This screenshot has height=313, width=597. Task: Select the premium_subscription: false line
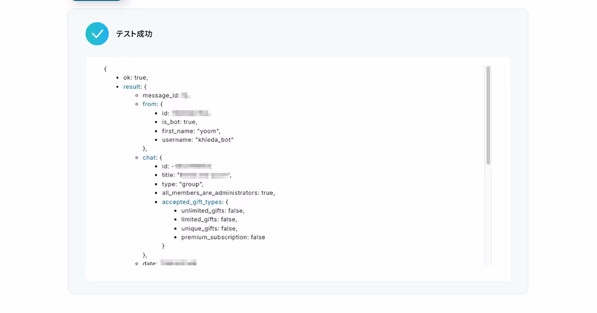pyautogui.click(x=223, y=237)
